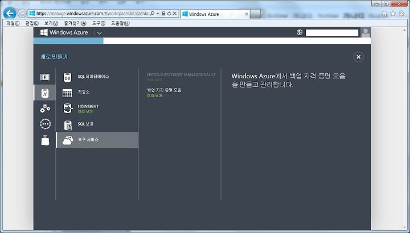
Task: Open the 보기(V) menu
Action: 51,23
